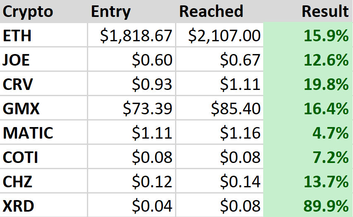The width and height of the screenshot is (353, 217).
Task: Select ETH reached price $2,107.00
Action: (x=224, y=36)
